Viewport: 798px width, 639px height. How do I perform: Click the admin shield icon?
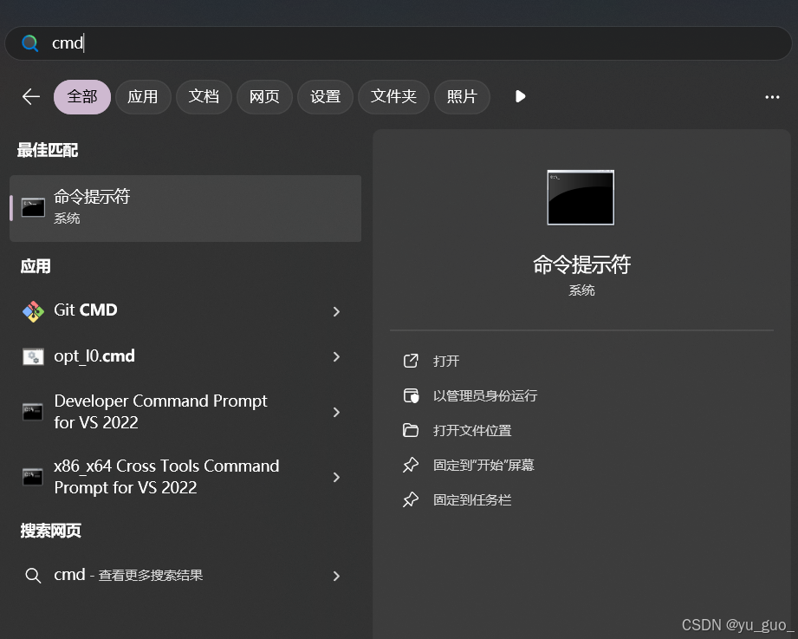tap(411, 395)
